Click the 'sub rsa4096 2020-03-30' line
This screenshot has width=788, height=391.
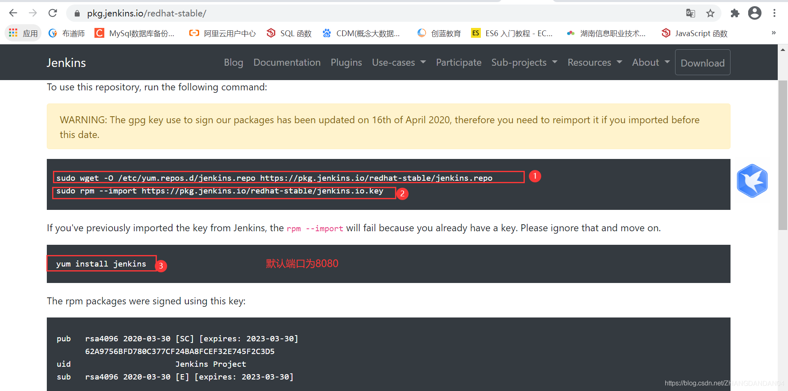[x=175, y=377]
